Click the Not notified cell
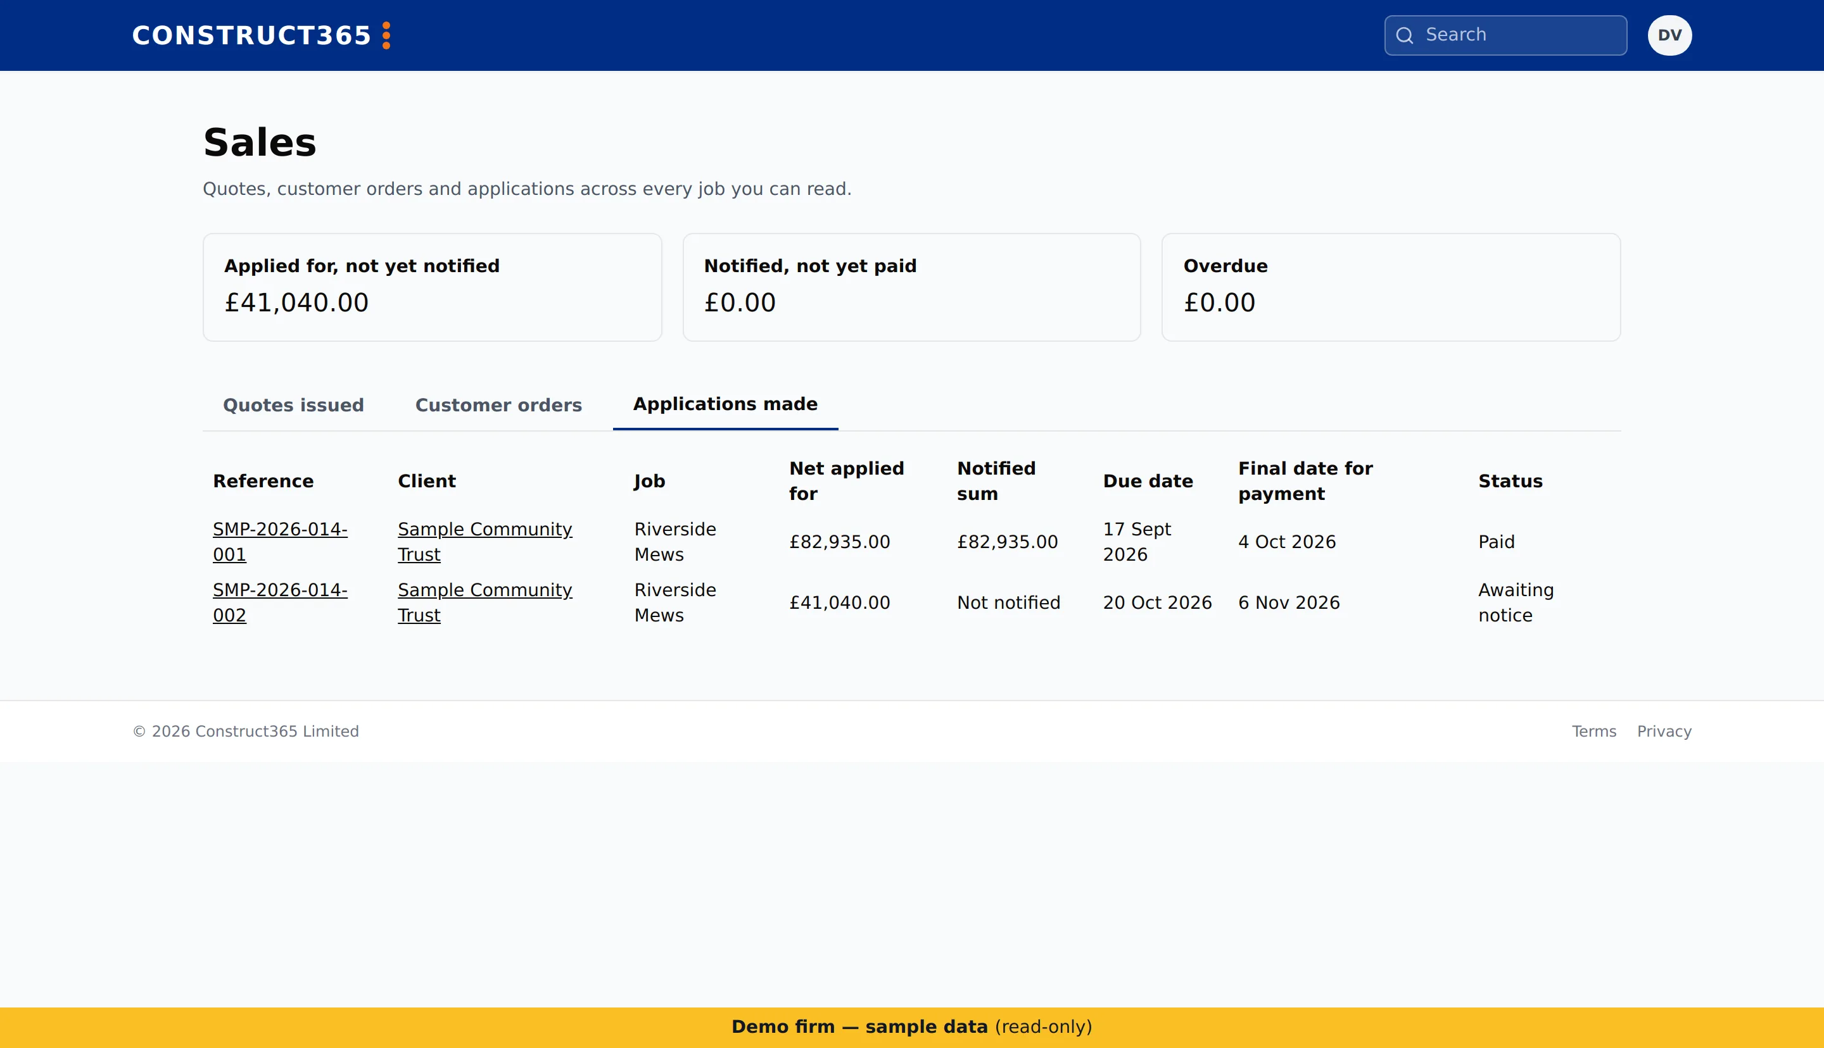 click(1008, 602)
